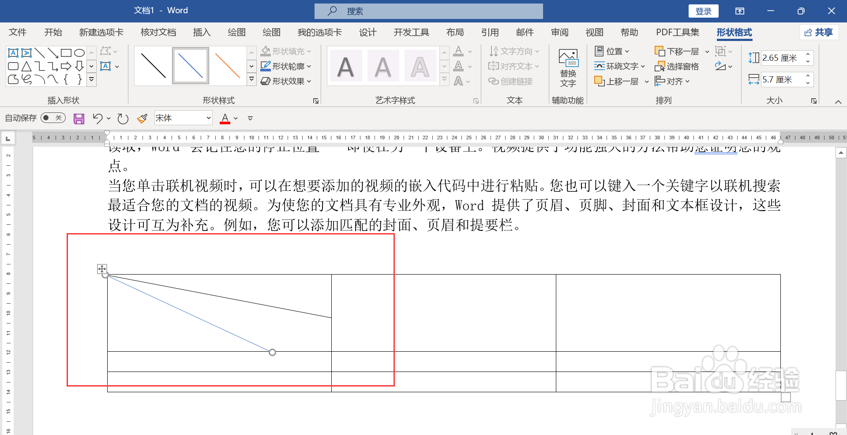Click the shape height 2.65 厘米 field
Screen dimensions: 847x435
tap(782, 58)
